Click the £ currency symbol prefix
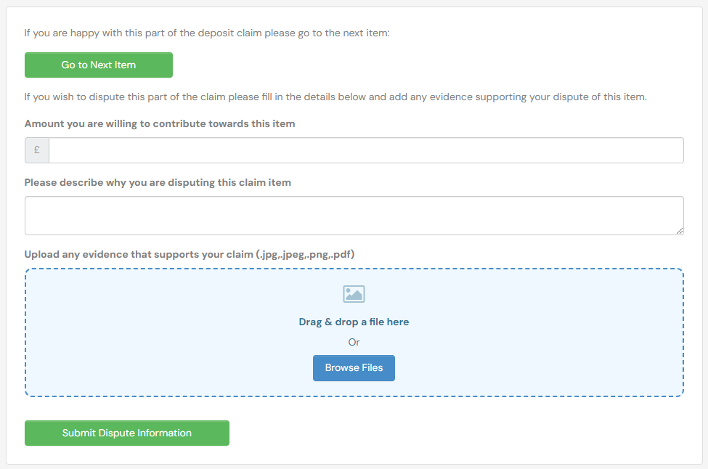 [x=37, y=150]
